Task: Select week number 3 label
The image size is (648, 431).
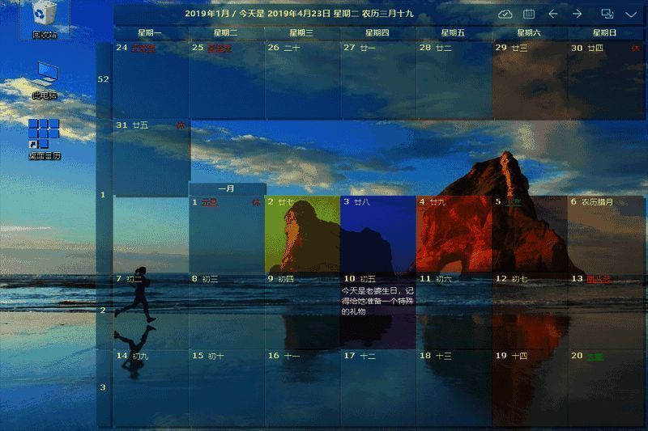Action: (x=103, y=387)
